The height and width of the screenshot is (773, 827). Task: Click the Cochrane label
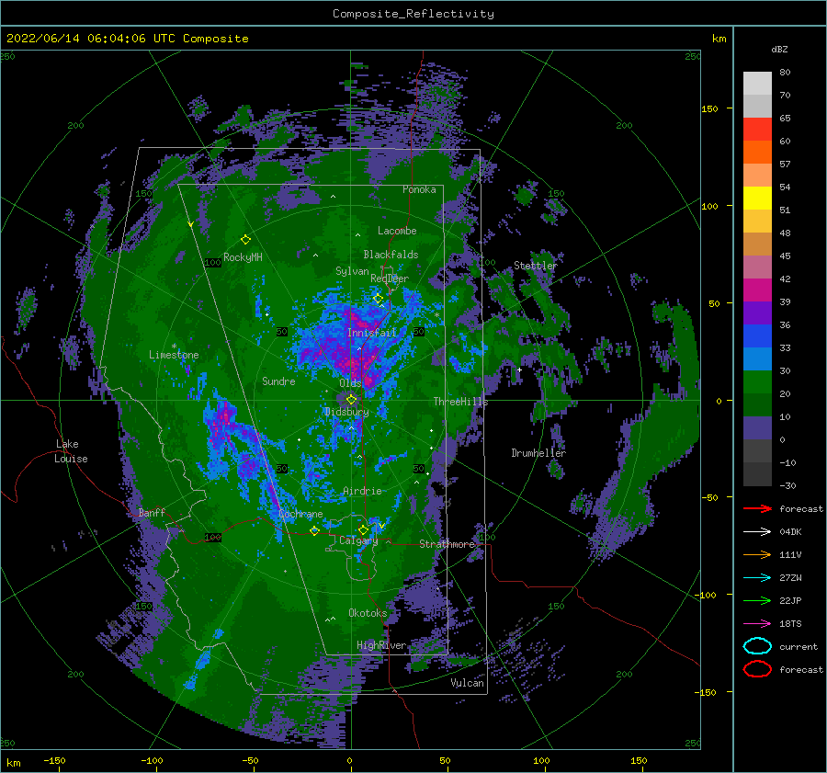click(300, 514)
